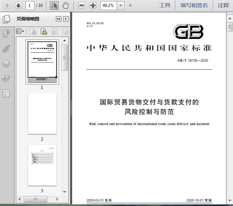Image resolution: width=233 pixels, height=206 pixels.
Task: Open the bookmarks panel
Action: [x=6, y=34]
